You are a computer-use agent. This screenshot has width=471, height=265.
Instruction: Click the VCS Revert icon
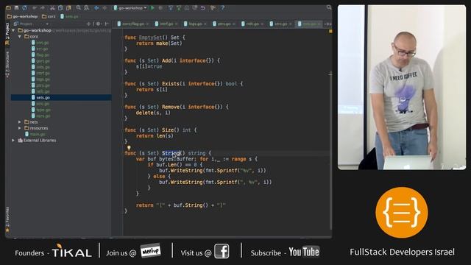[203, 8]
